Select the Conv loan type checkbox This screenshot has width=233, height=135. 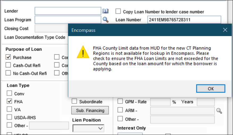pos(9,93)
